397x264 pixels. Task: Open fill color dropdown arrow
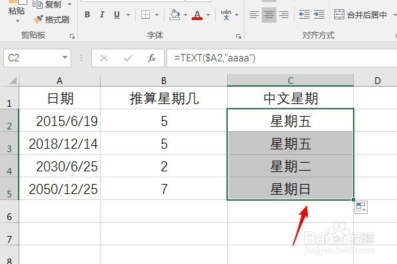(x=185, y=15)
